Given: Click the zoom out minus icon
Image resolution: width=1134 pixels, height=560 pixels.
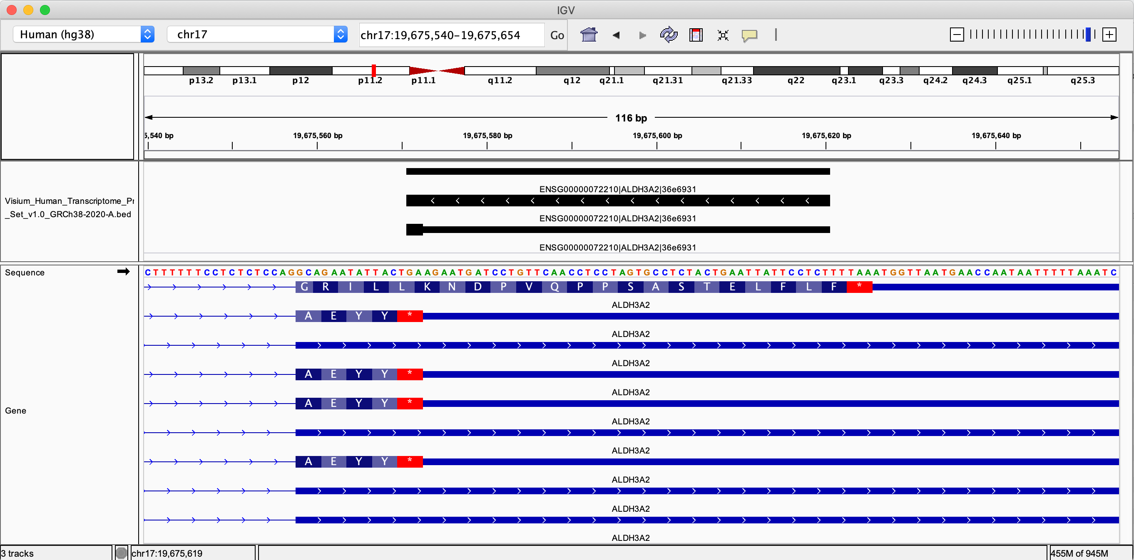Looking at the screenshot, I should (x=957, y=34).
